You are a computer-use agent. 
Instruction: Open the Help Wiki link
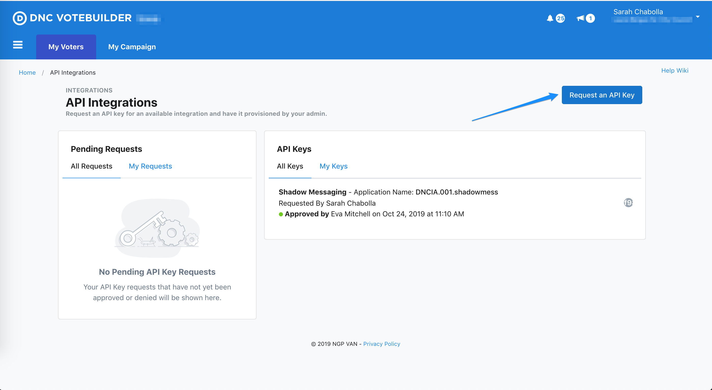(x=674, y=71)
